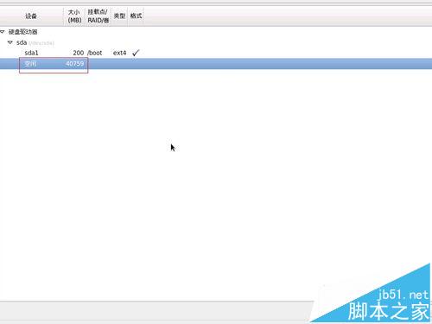This screenshot has width=432, height=324.
Task: Click the format checkmark for sda1
Action: tap(136, 53)
